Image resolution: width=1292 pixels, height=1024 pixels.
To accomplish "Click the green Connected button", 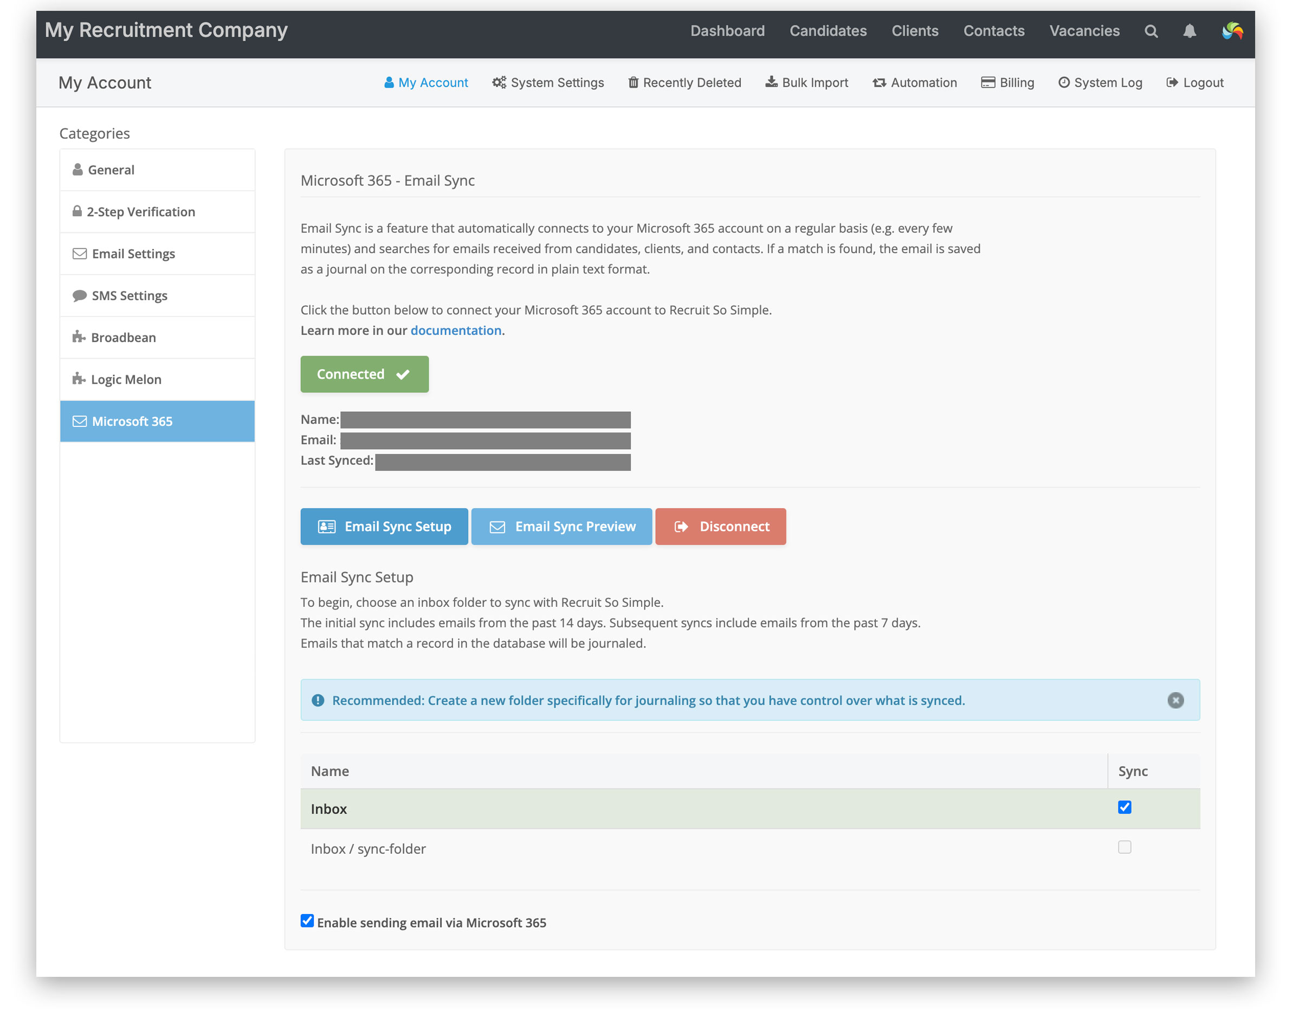I will (x=364, y=374).
